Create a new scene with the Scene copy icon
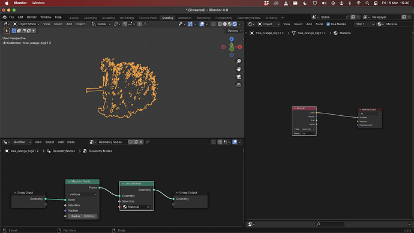Viewport: 414px width, 233px height. pyautogui.click(x=353, y=17)
